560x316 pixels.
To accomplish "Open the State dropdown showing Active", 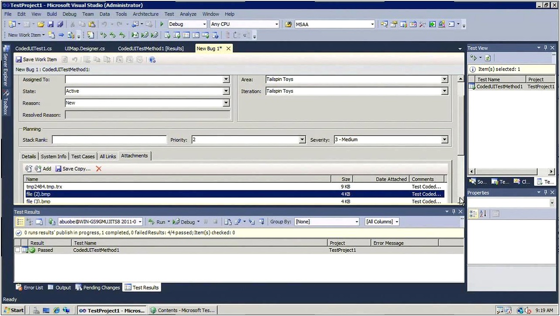I will pyautogui.click(x=226, y=91).
